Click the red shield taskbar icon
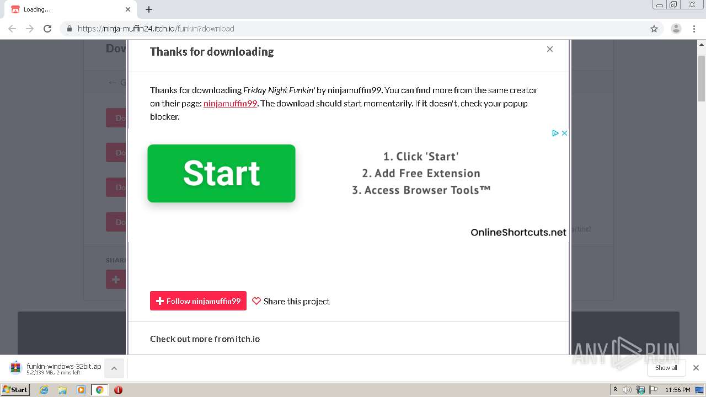Image resolution: width=706 pixels, height=397 pixels. coord(118,390)
